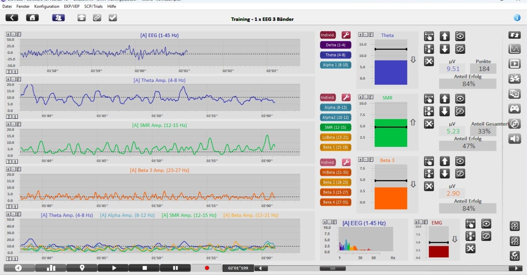The width and height of the screenshot is (527, 275).
Task: Open the EKP/VEP menu
Action: 72,6
